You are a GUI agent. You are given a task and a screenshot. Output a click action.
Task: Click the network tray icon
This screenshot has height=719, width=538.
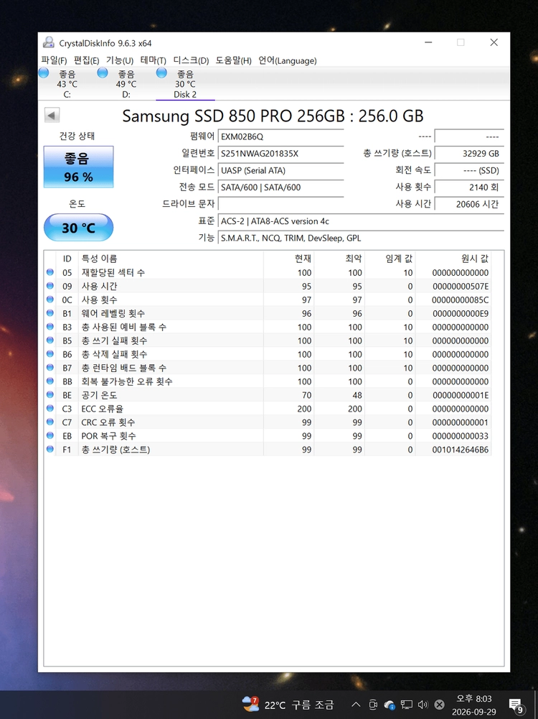click(406, 705)
